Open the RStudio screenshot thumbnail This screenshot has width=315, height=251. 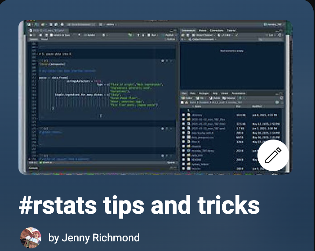(x=155, y=97)
